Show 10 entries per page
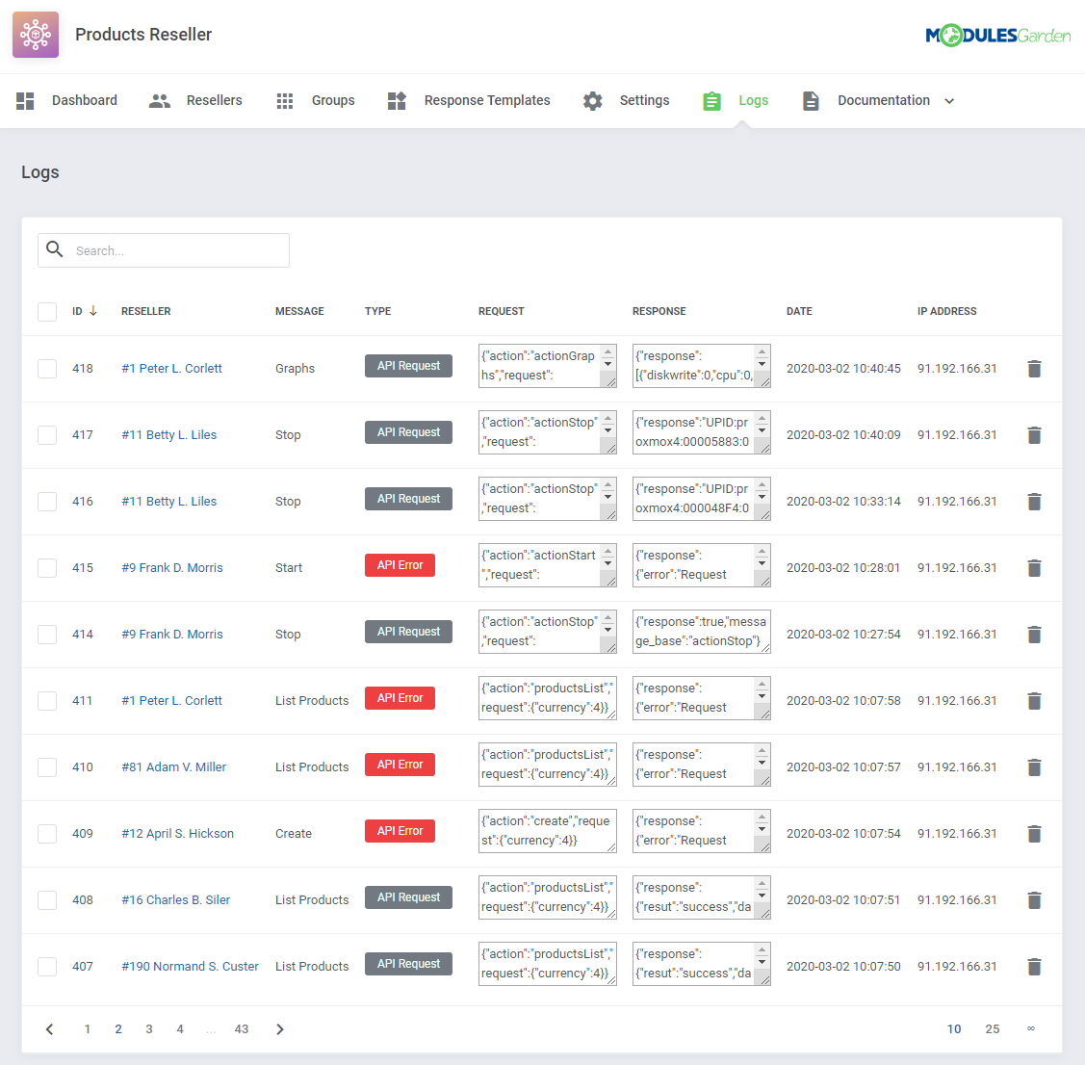Viewport: 1085px width, 1065px height. [x=953, y=1029]
